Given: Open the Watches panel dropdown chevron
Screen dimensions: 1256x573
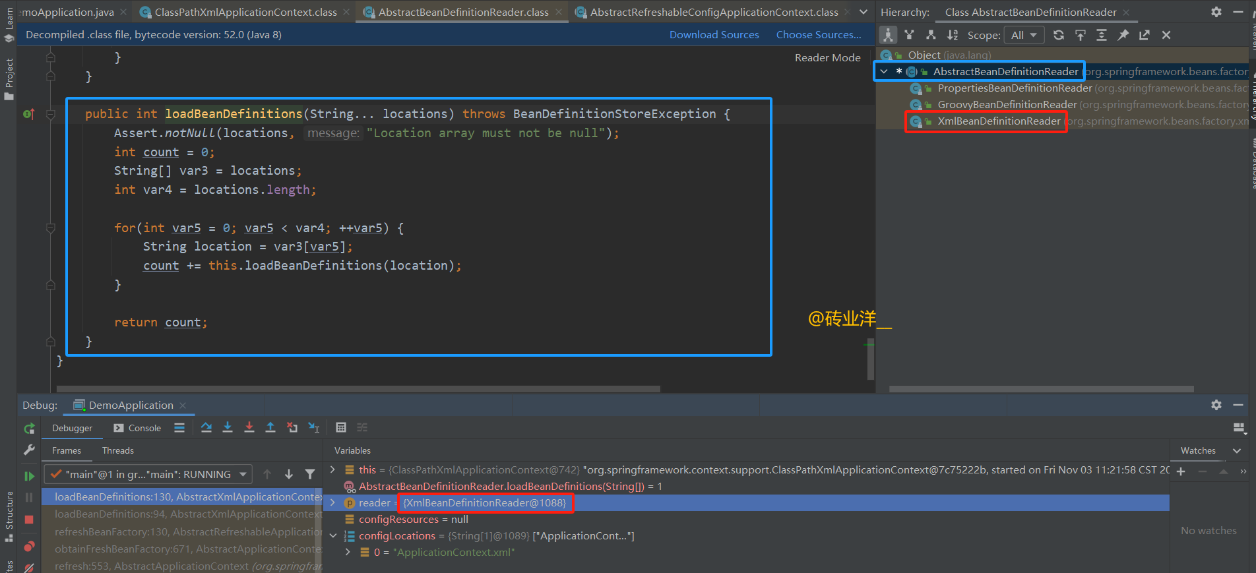Looking at the screenshot, I should point(1237,451).
